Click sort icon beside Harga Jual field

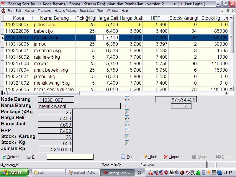127,124
